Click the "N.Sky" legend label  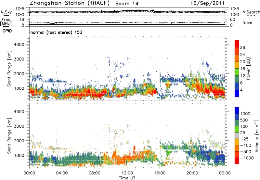click(x=6, y=12)
